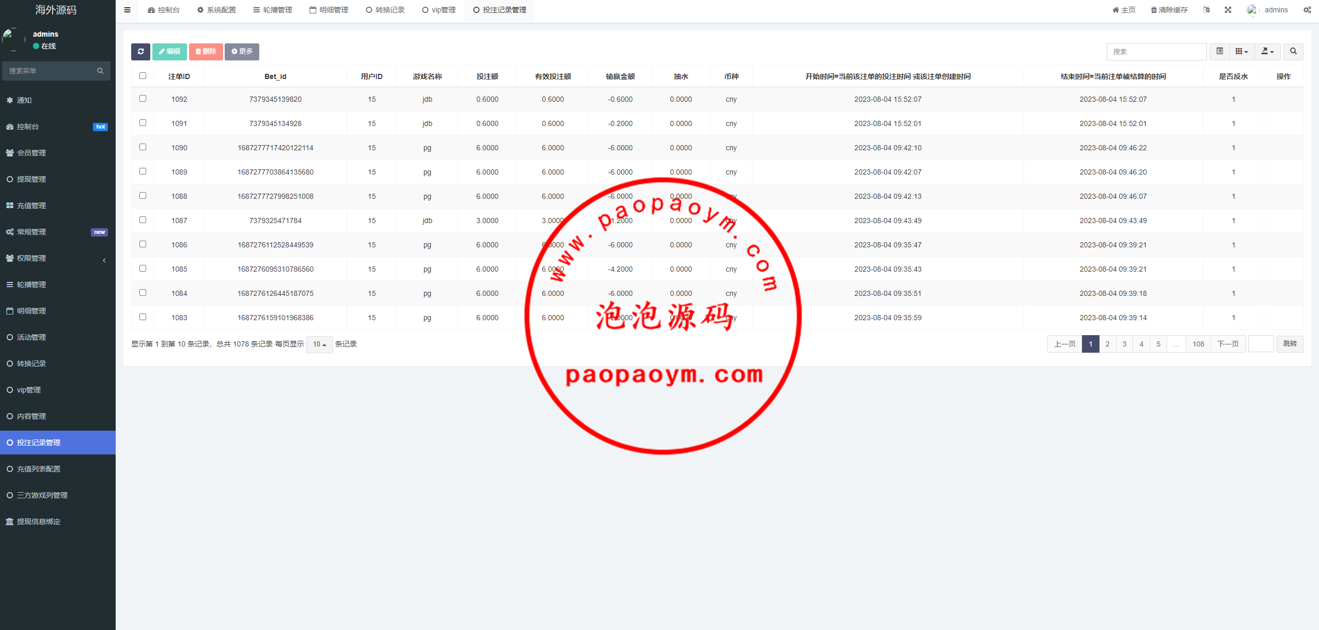Open 会员管理 in the sidebar menu

tap(32, 153)
